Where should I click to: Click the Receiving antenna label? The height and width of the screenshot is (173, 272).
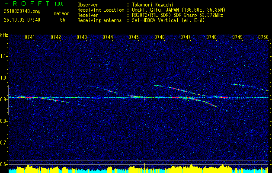(x=99, y=20)
